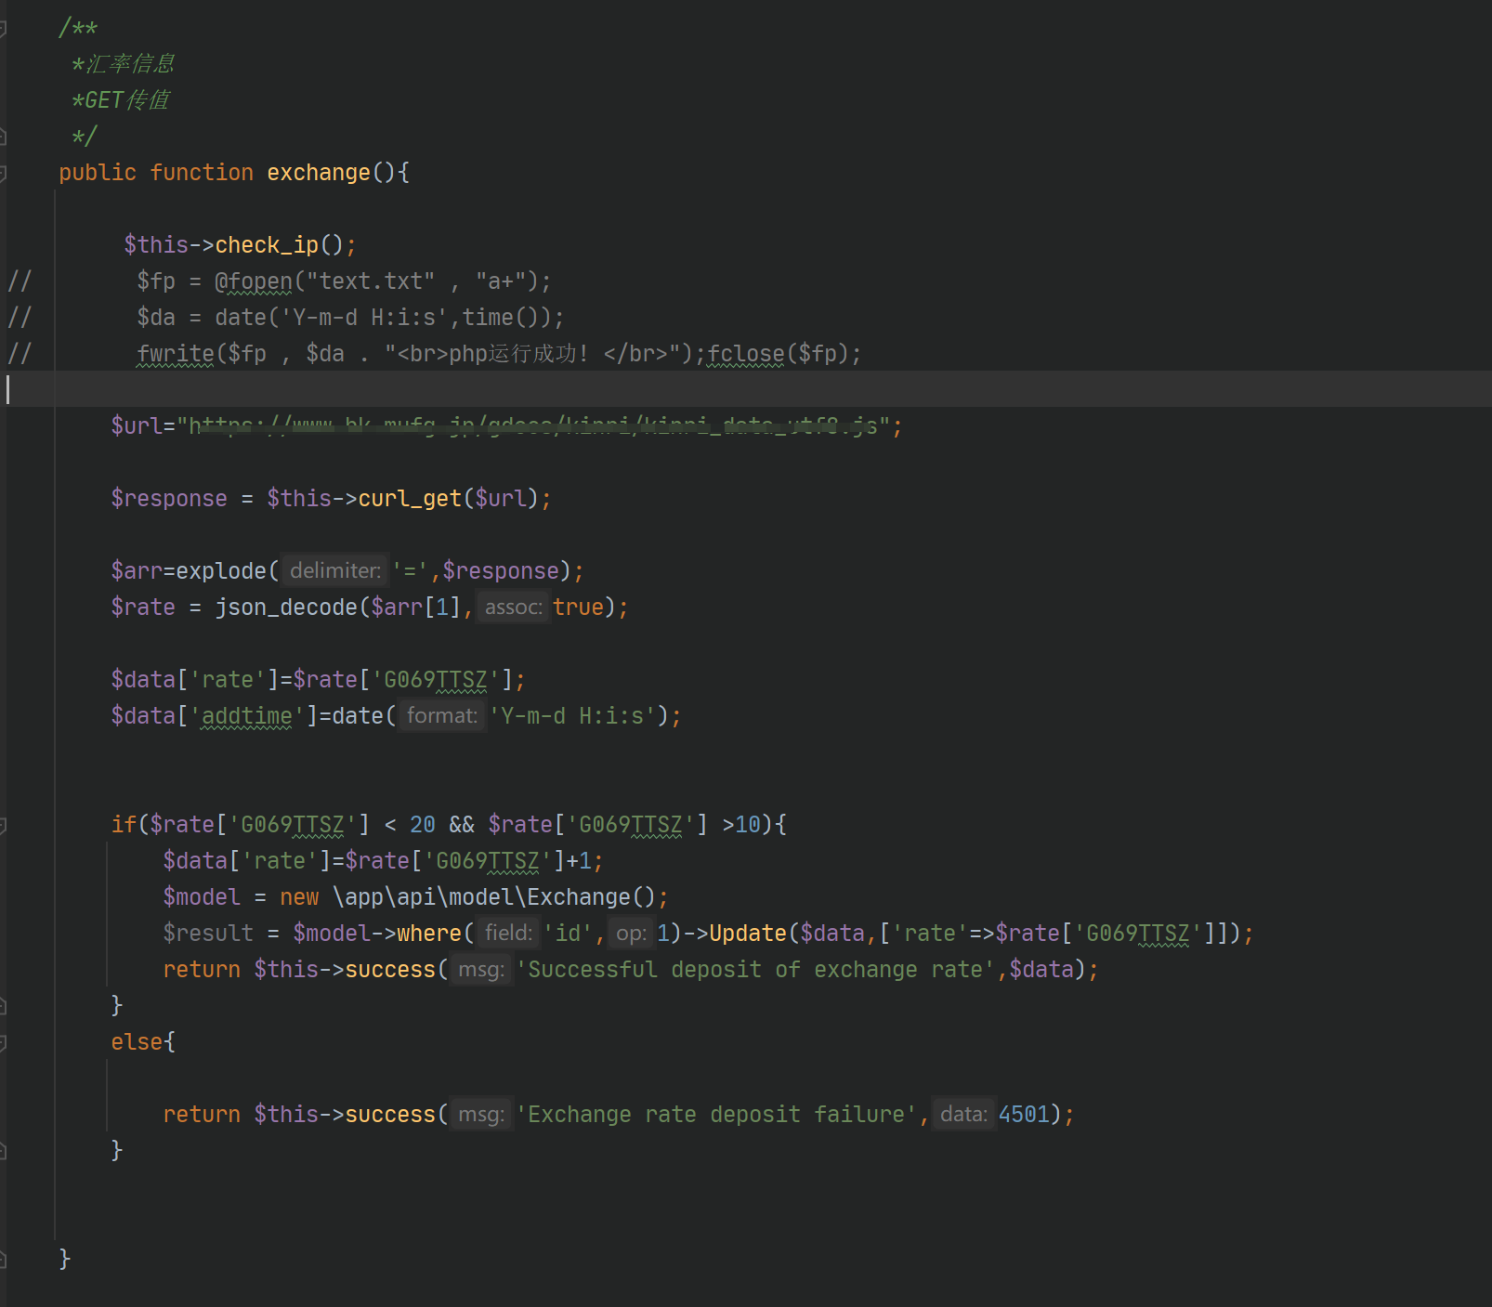This screenshot has height=1307, width=1492.
Task: Click the 'true' keyword in json_decode
Action: (x=578, y=607)
